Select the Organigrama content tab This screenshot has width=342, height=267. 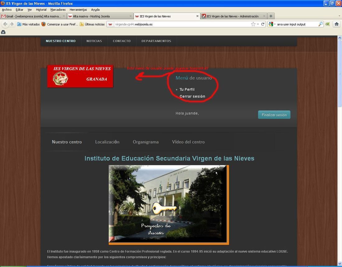point(146,142)
